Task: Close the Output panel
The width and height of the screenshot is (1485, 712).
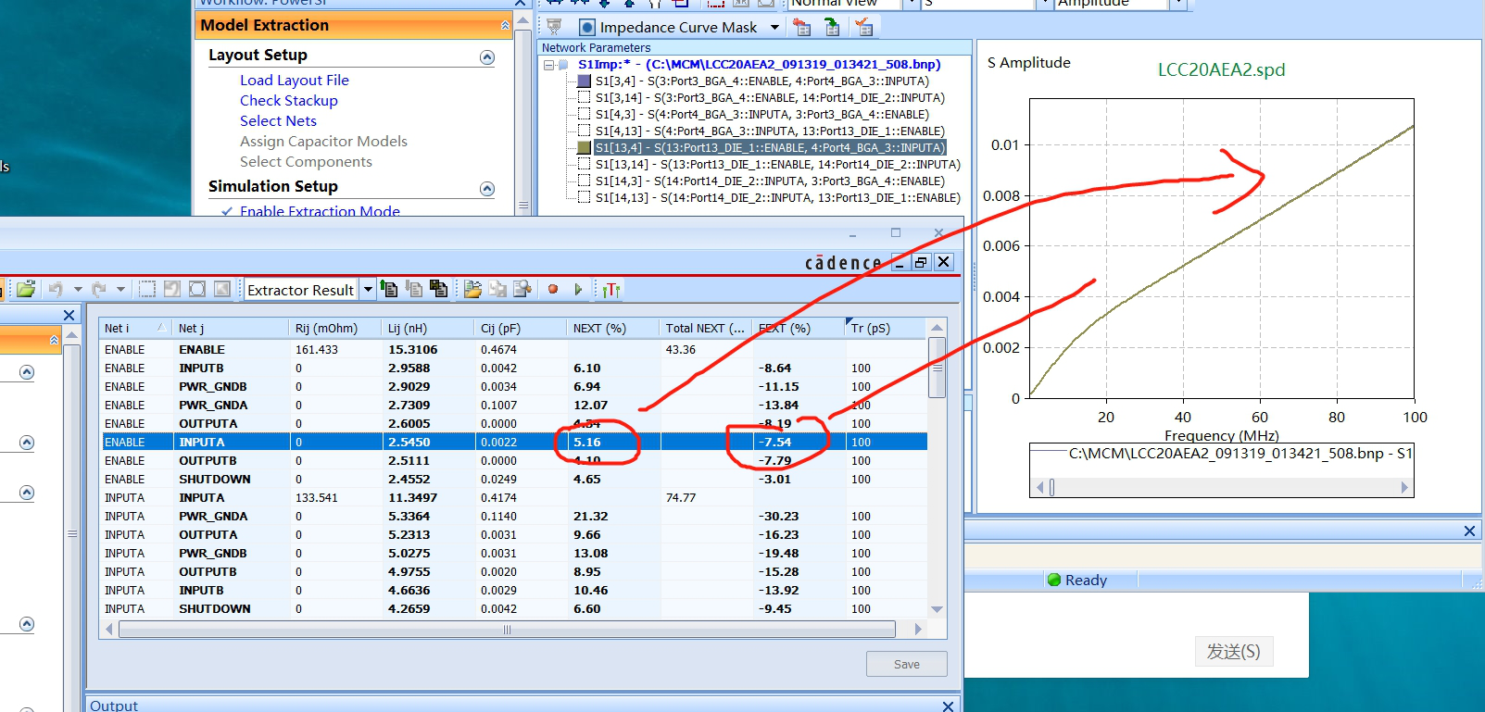Action: pyautogui.click(x=948, y=706)
